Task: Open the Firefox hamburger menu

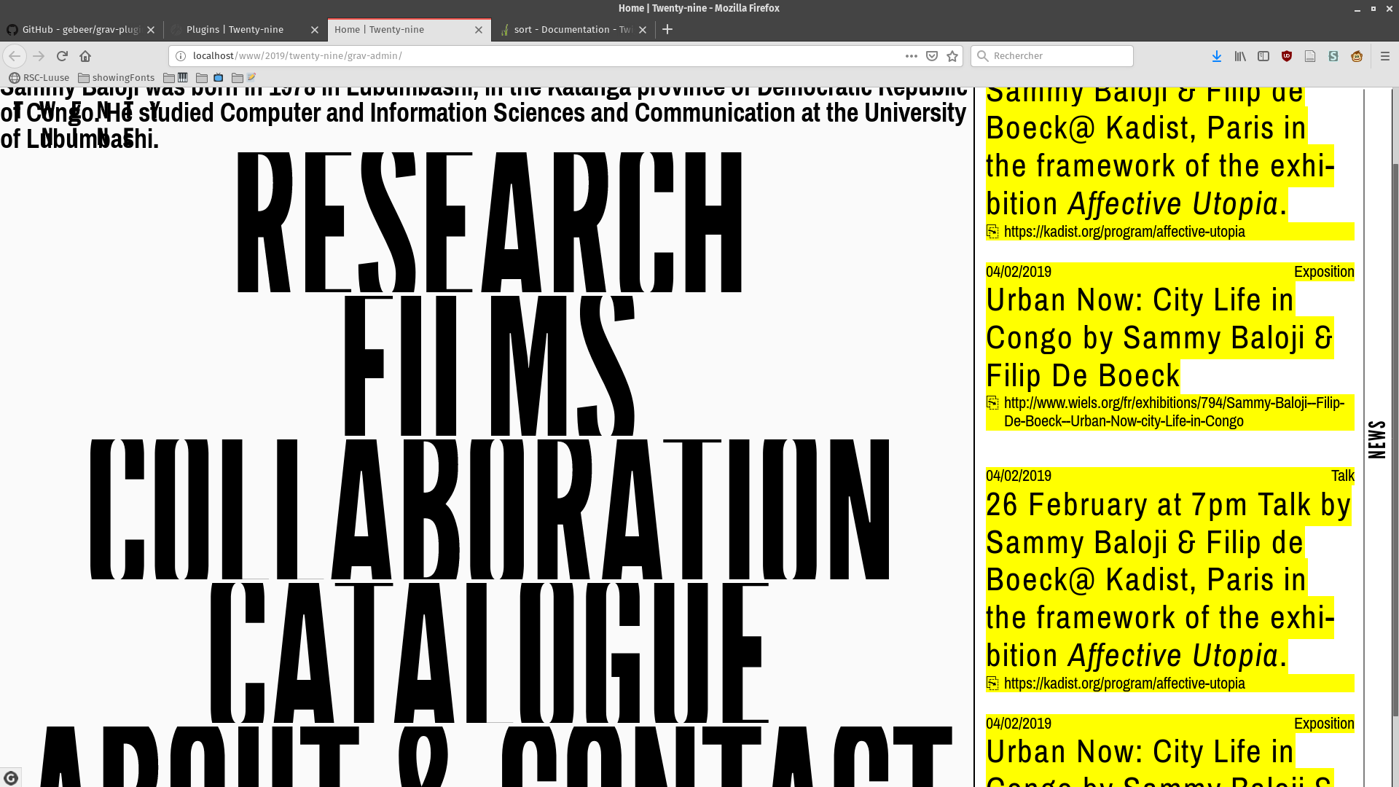Action: pyautogui.click(x=1385, y=56)
